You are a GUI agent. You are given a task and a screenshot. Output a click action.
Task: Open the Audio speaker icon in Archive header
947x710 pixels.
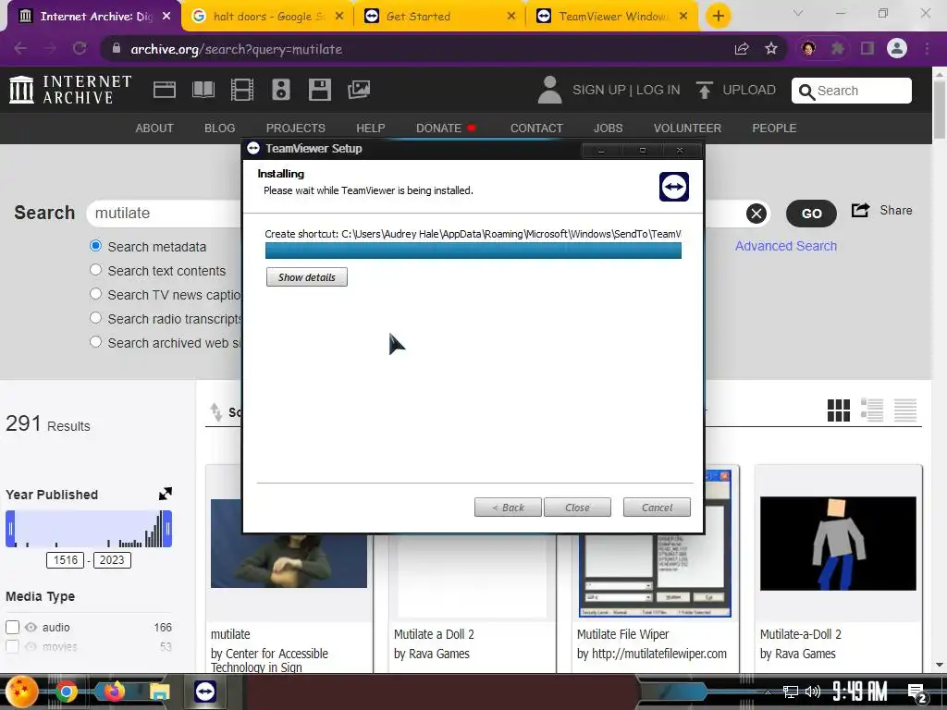pos(281,90)
